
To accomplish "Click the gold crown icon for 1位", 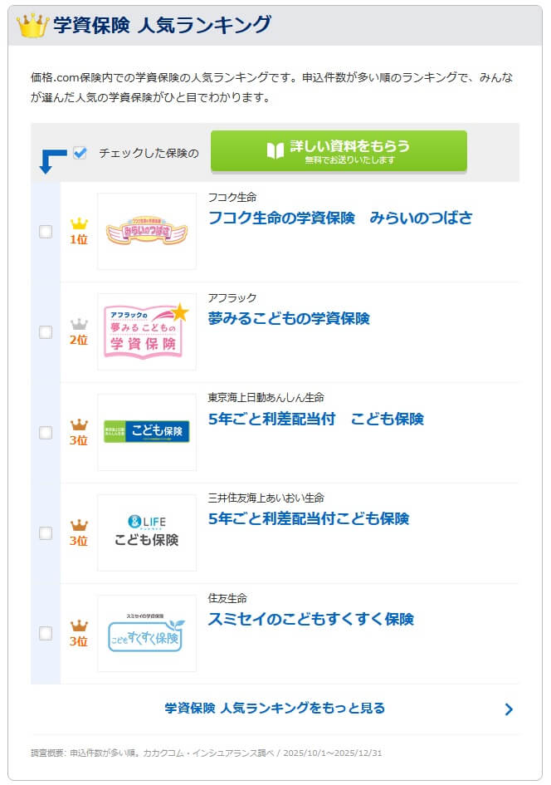I will [79, 223].
